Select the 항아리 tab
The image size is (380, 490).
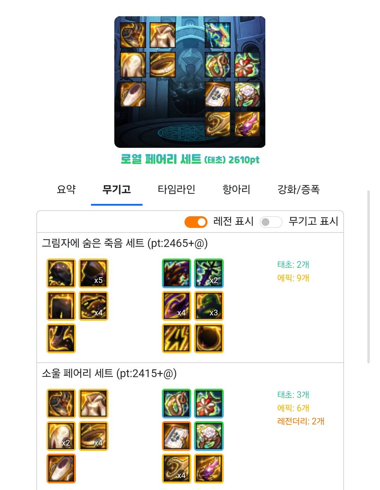pos(236,189)
